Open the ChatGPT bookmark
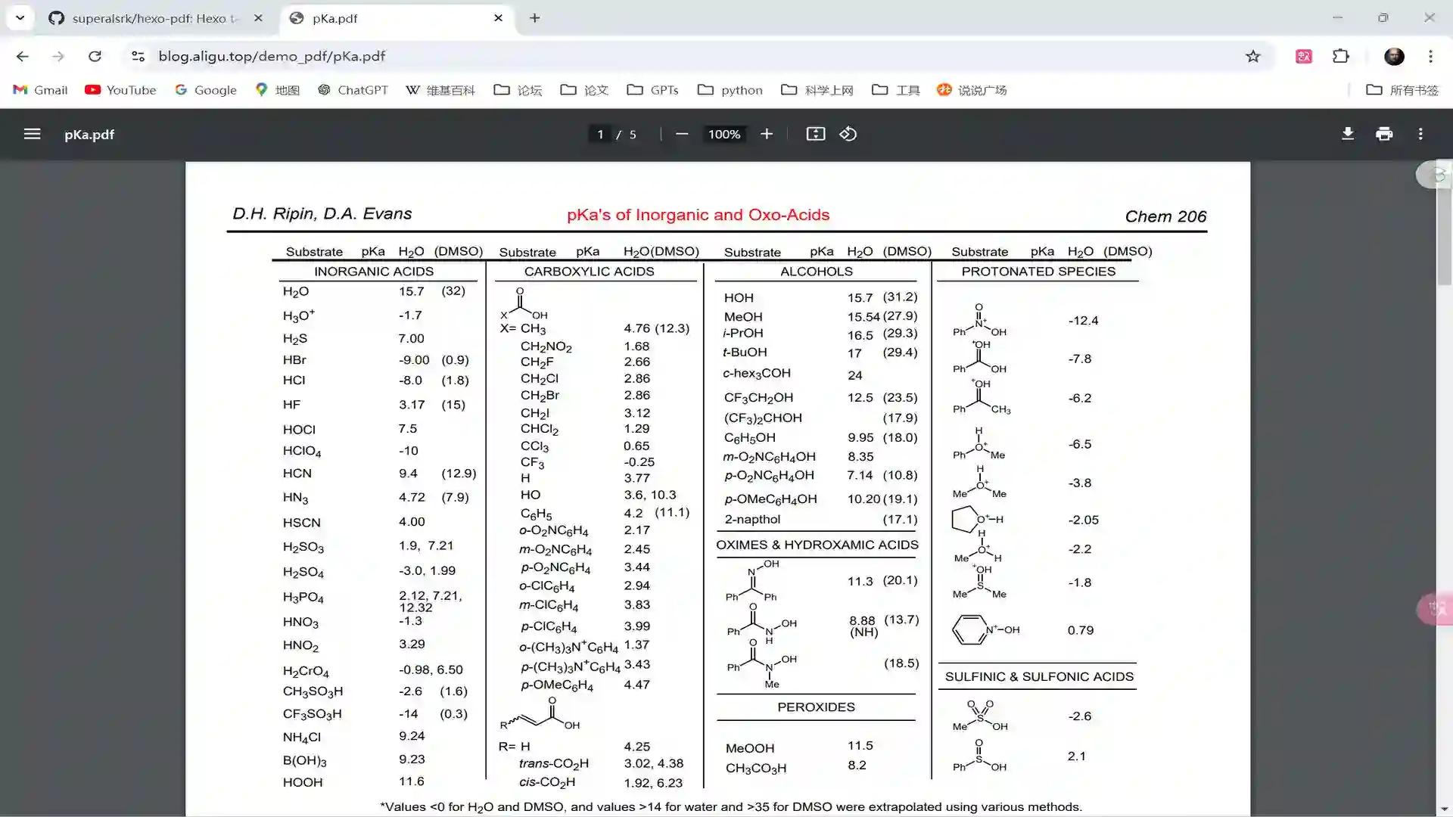 353,90
